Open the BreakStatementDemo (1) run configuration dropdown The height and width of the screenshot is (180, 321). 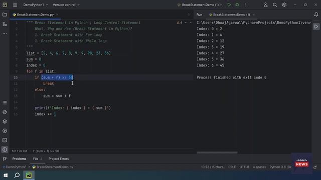coord(200,4)
